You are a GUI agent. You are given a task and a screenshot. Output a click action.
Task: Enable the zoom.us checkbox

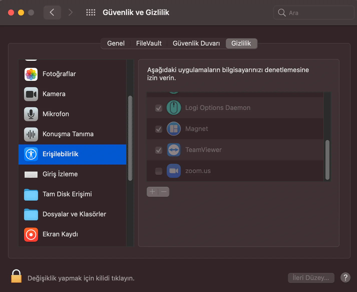pos(159,171)
